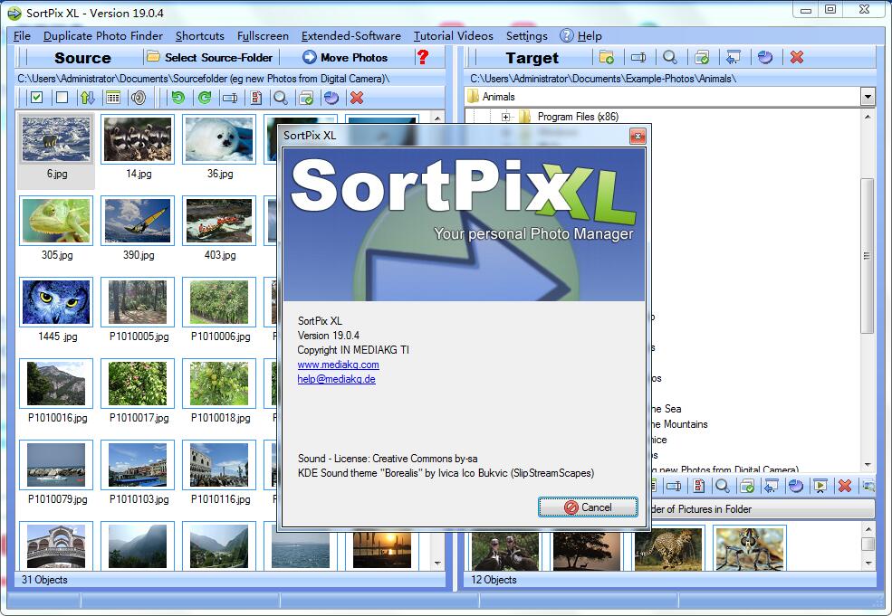Click the rename icon in the Target toolbar

click(x=639, y=57)
